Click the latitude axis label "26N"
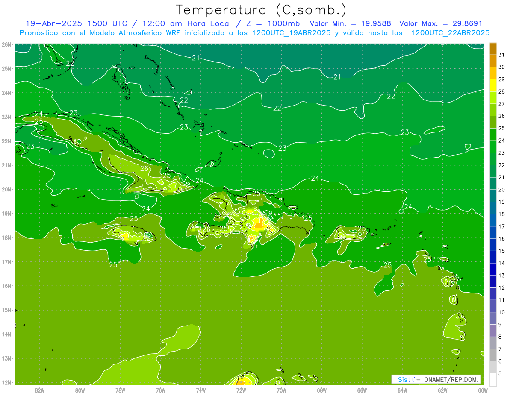This screenshot has width=513, height=396. [x=6, y=44]
